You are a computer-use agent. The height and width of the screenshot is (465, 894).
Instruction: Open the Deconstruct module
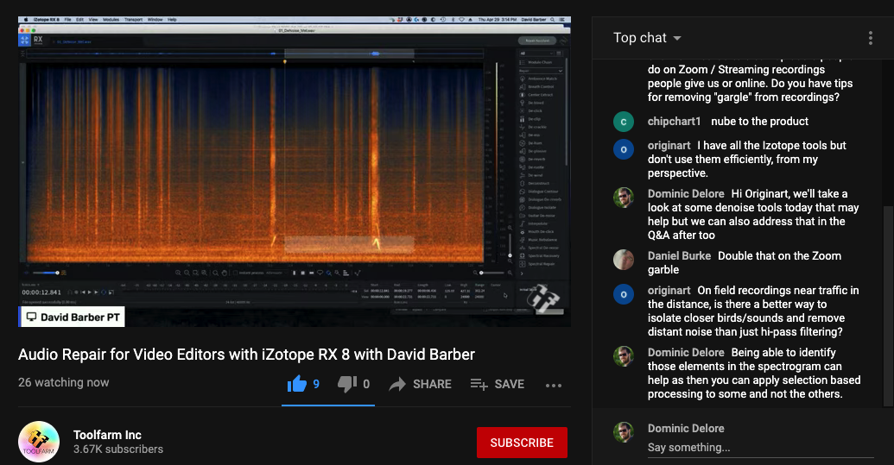pos(534,183)
